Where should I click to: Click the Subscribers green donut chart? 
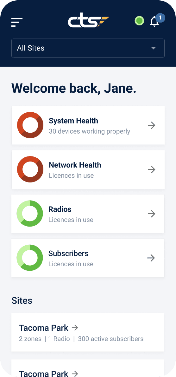click(x=30, y=258)
